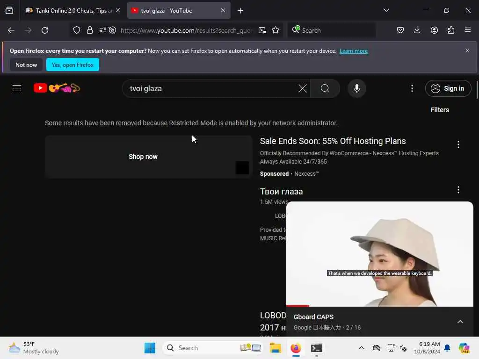Open site permissions icon in address bar

click(x=102, y=30)
